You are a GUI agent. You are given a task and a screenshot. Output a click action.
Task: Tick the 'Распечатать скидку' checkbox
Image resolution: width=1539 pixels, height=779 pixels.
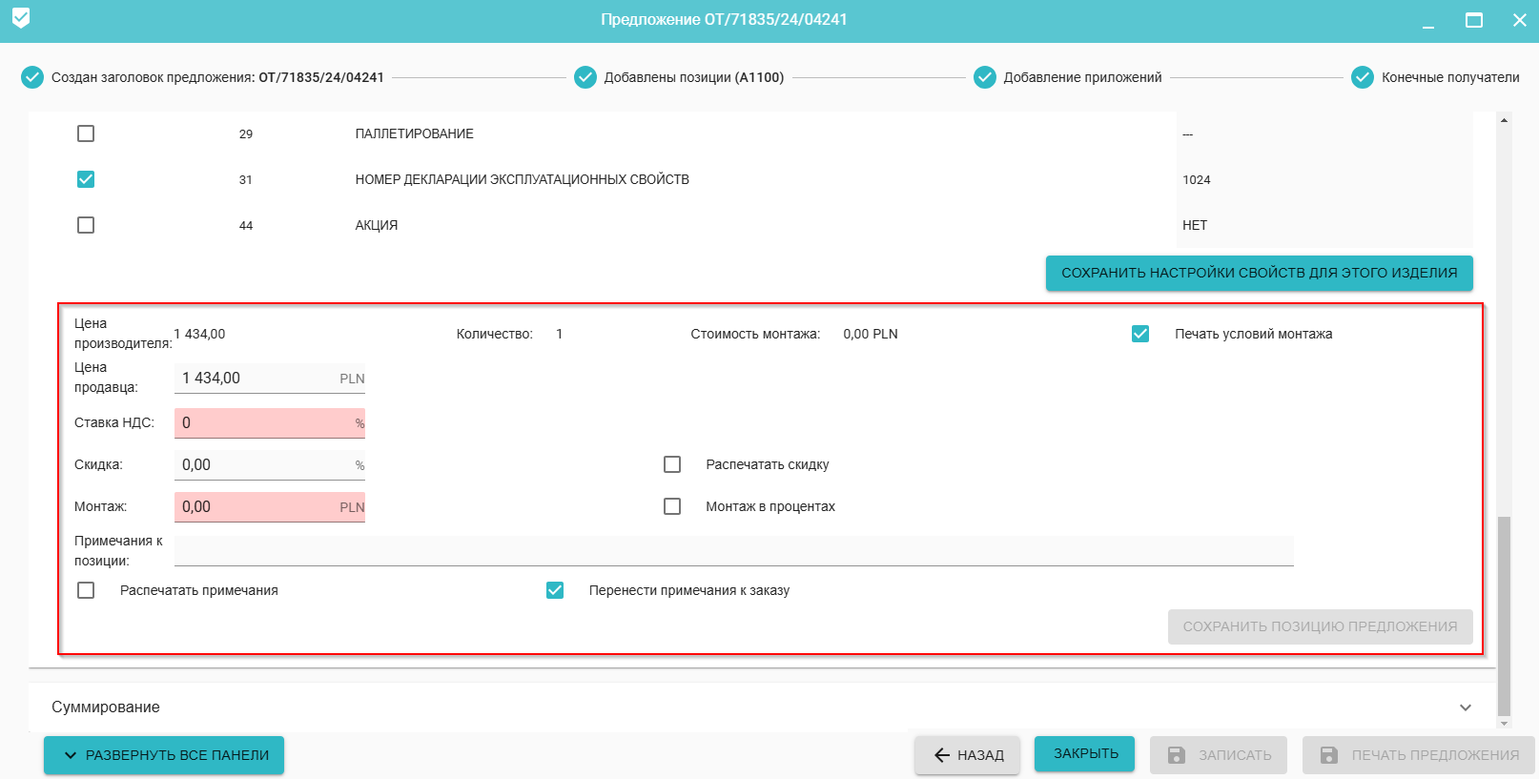point(672,464)
